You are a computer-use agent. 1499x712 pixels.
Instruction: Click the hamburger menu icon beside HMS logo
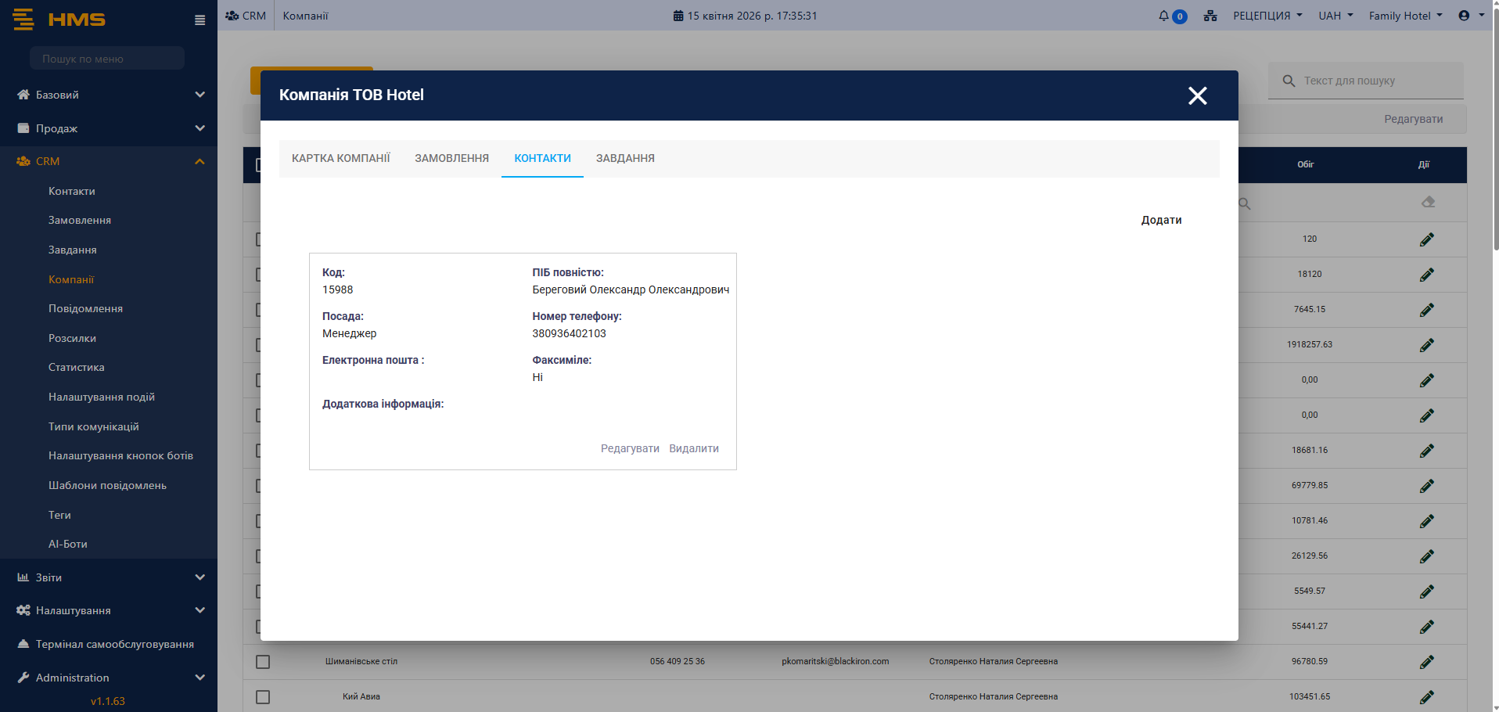[x=200, y=20]
